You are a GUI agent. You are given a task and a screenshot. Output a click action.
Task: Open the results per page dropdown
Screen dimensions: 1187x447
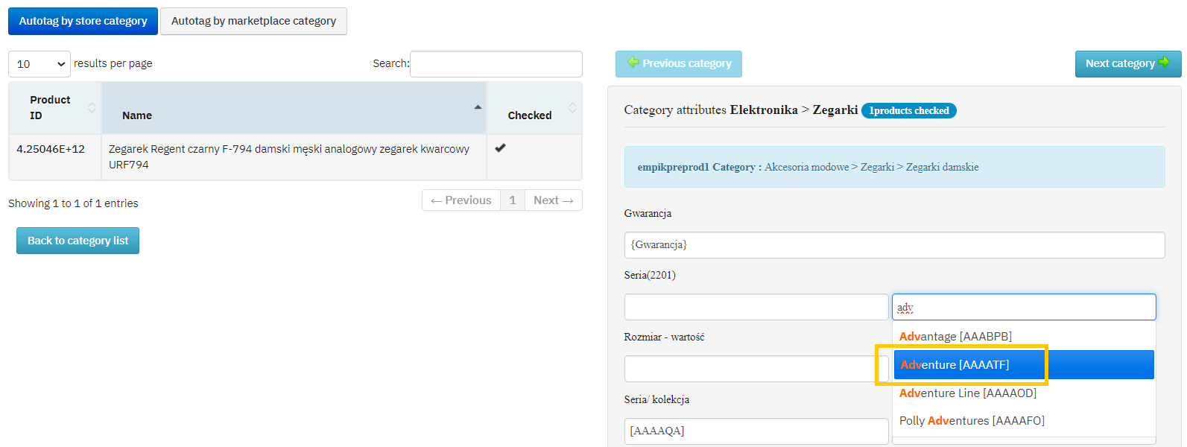point(39,64)
